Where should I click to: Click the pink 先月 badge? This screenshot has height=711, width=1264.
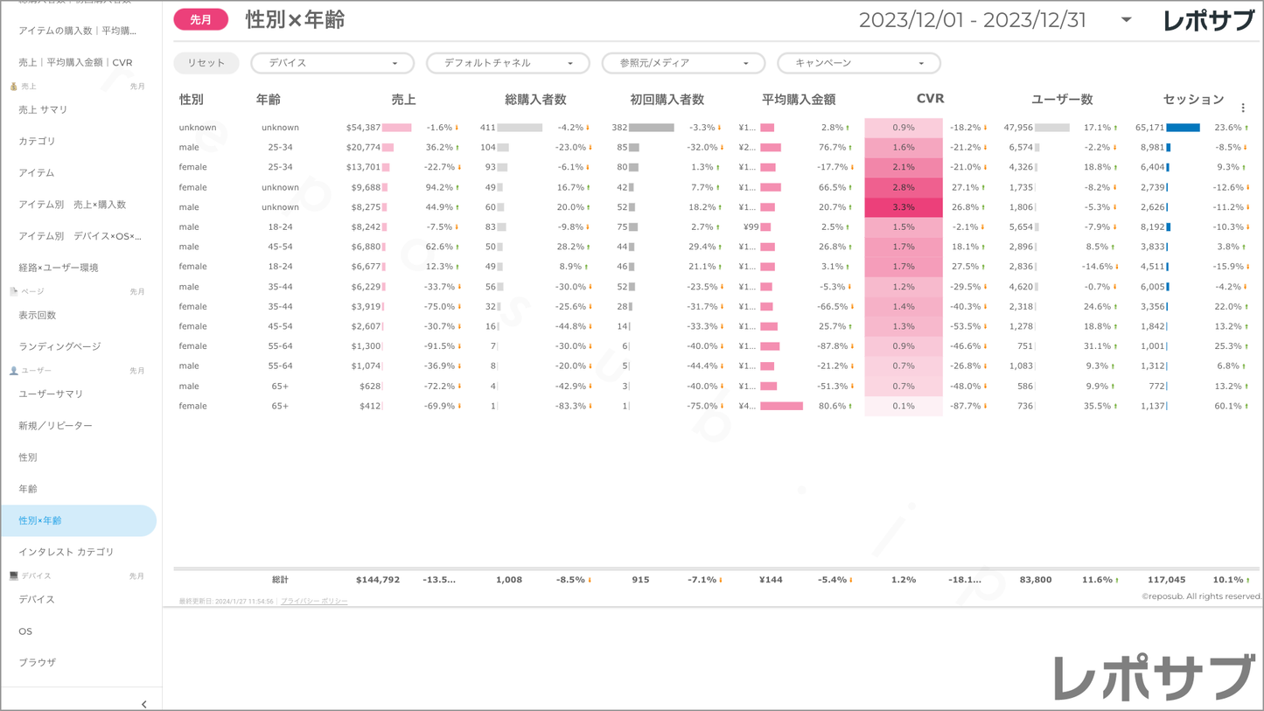pos(201,19)
